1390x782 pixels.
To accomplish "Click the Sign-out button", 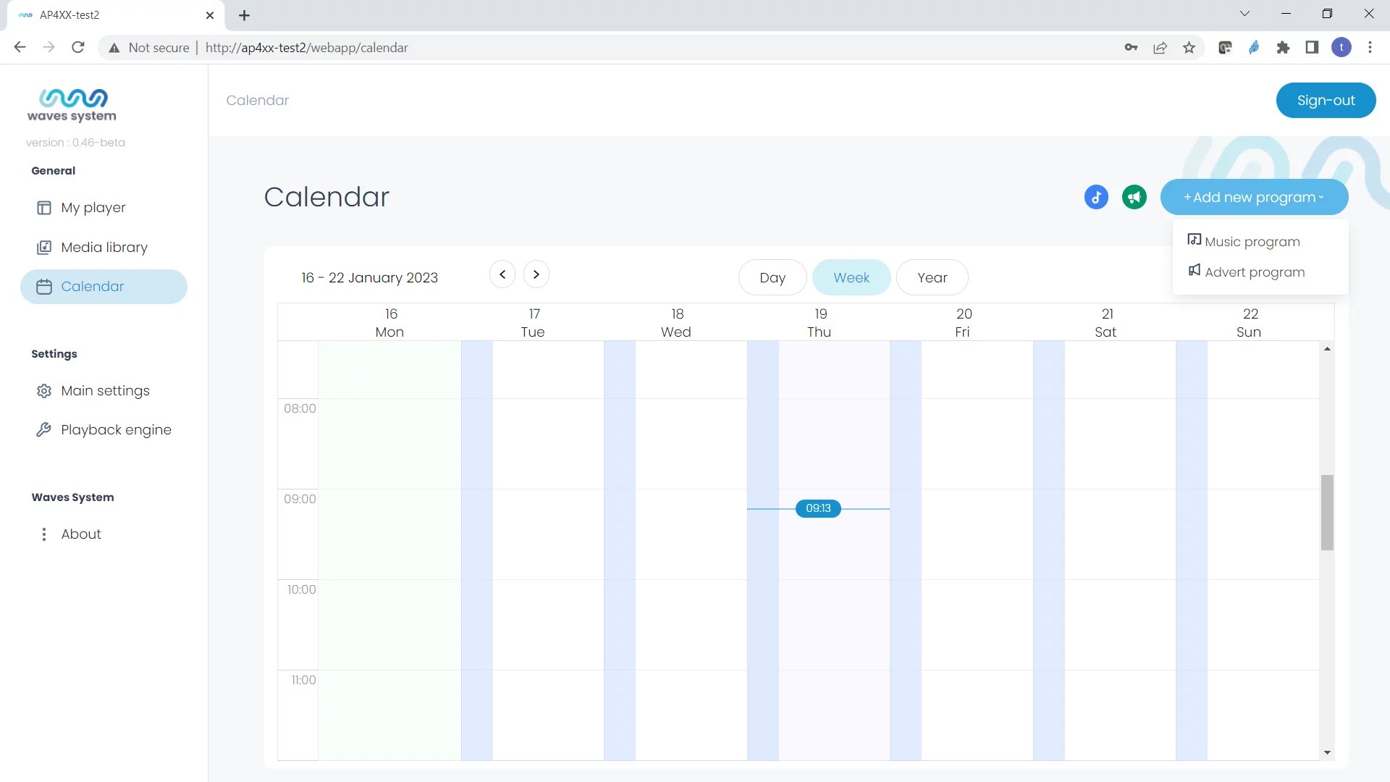I will (x=1326, y=101).
